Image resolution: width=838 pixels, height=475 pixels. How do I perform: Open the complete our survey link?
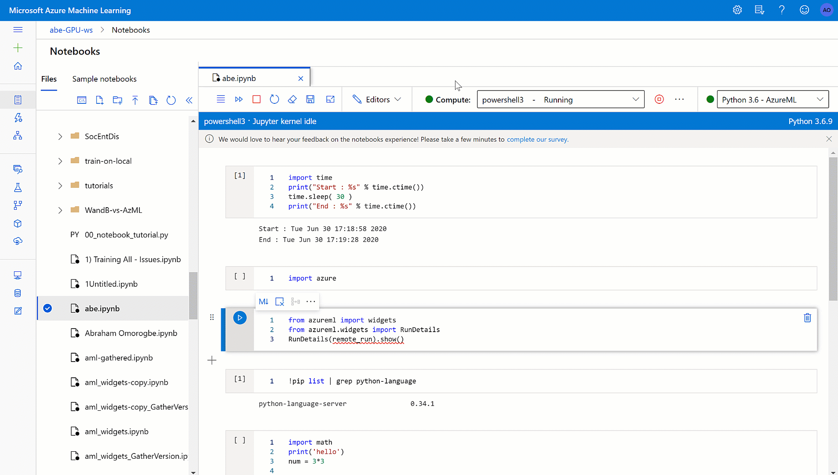(537, 139)
